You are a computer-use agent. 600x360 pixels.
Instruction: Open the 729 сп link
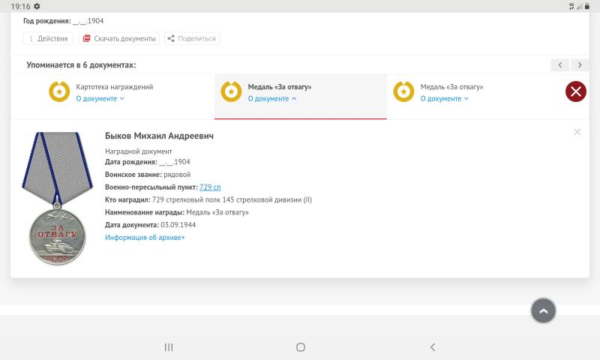click(210, 187)
